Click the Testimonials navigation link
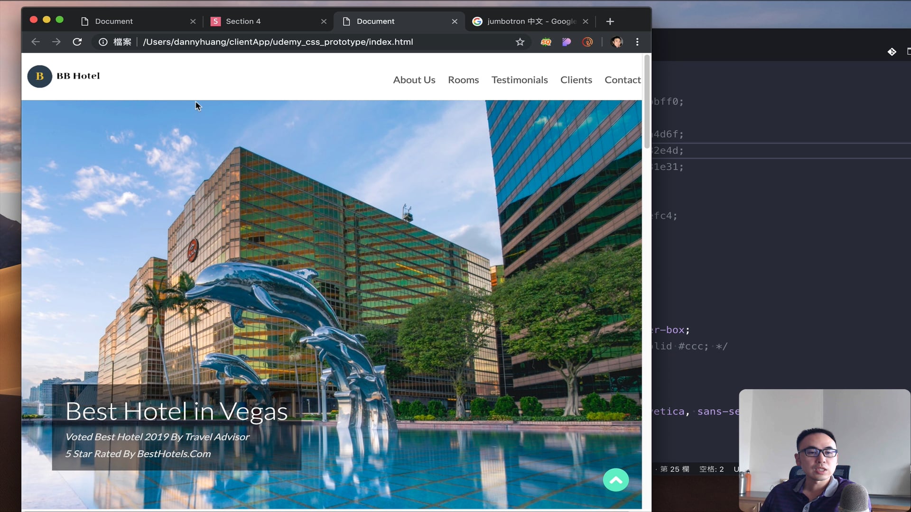 click(519, 80)
